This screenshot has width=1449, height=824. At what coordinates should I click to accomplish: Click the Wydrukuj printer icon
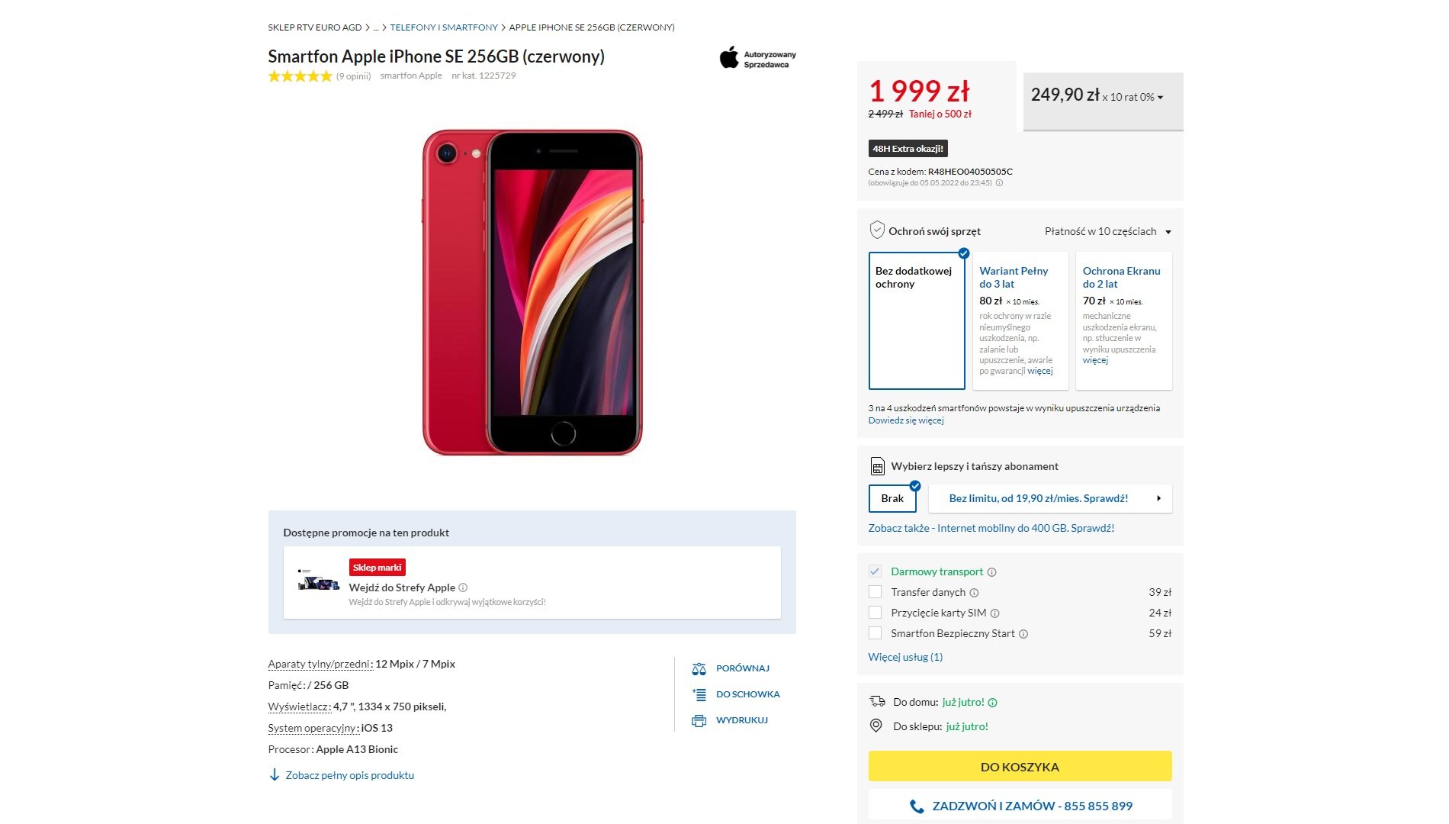(699, 720)
